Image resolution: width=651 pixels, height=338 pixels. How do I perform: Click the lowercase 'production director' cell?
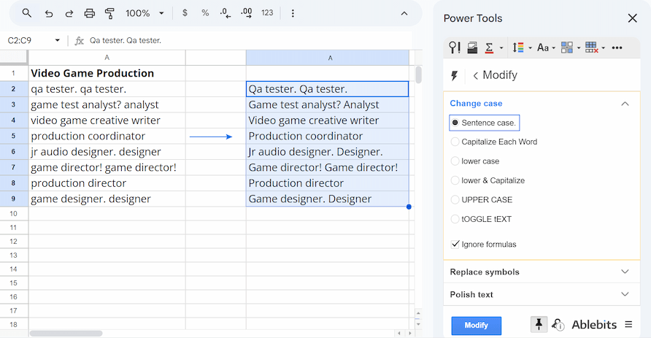(x=107, y=183)
